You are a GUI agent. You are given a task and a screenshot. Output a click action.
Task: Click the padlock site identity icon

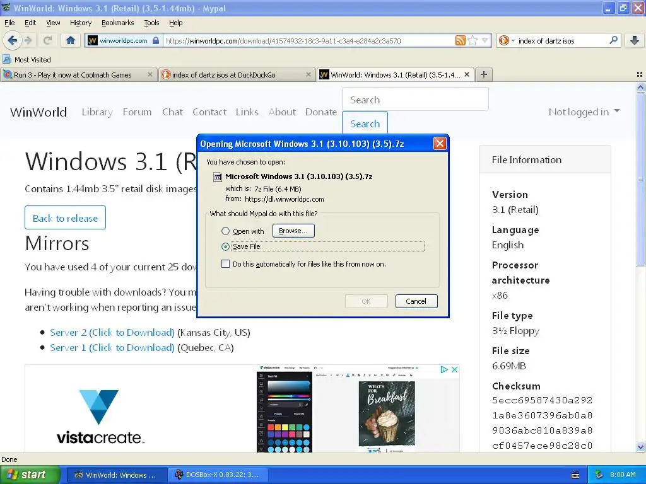156,40
